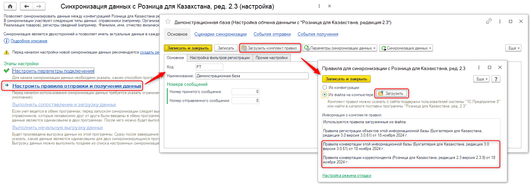The image size is (530, 184).
Task: Switch to Сценарии синхронизации tab
Action: point(220,34)
